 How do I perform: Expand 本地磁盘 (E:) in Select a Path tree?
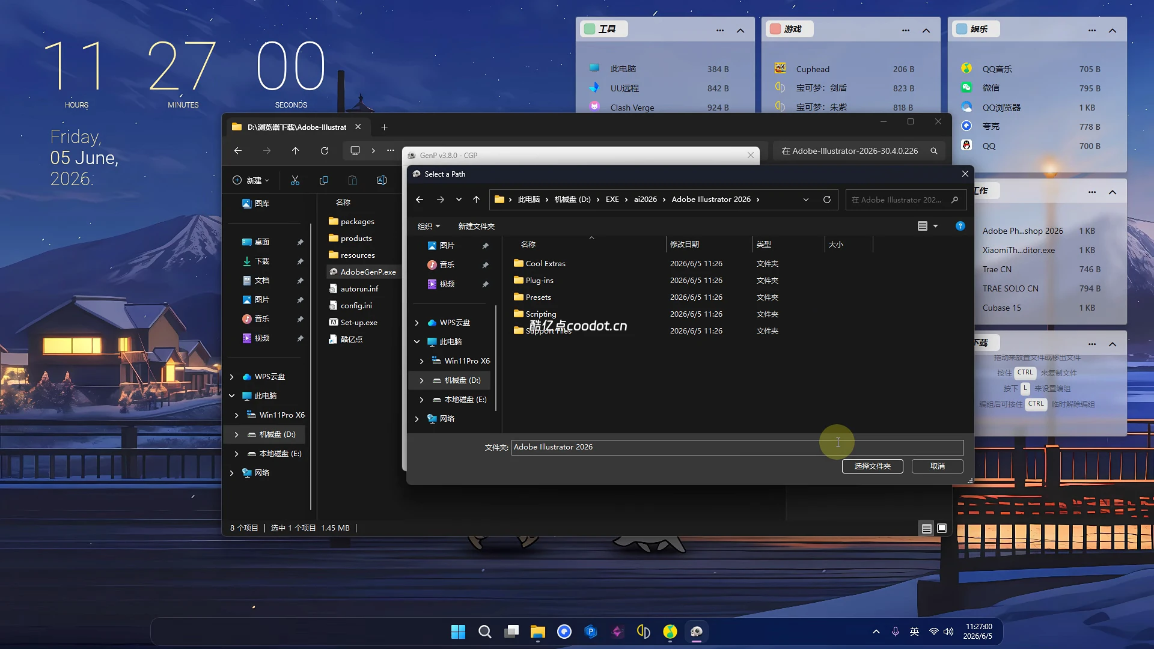point(421,400)
